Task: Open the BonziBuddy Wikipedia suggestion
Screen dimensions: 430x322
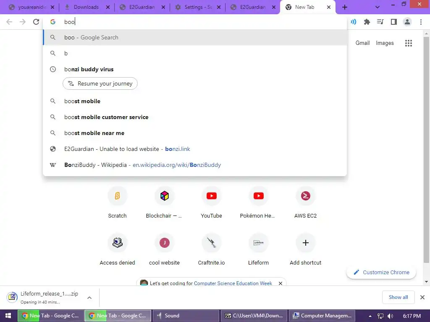Action: [195, 165]
